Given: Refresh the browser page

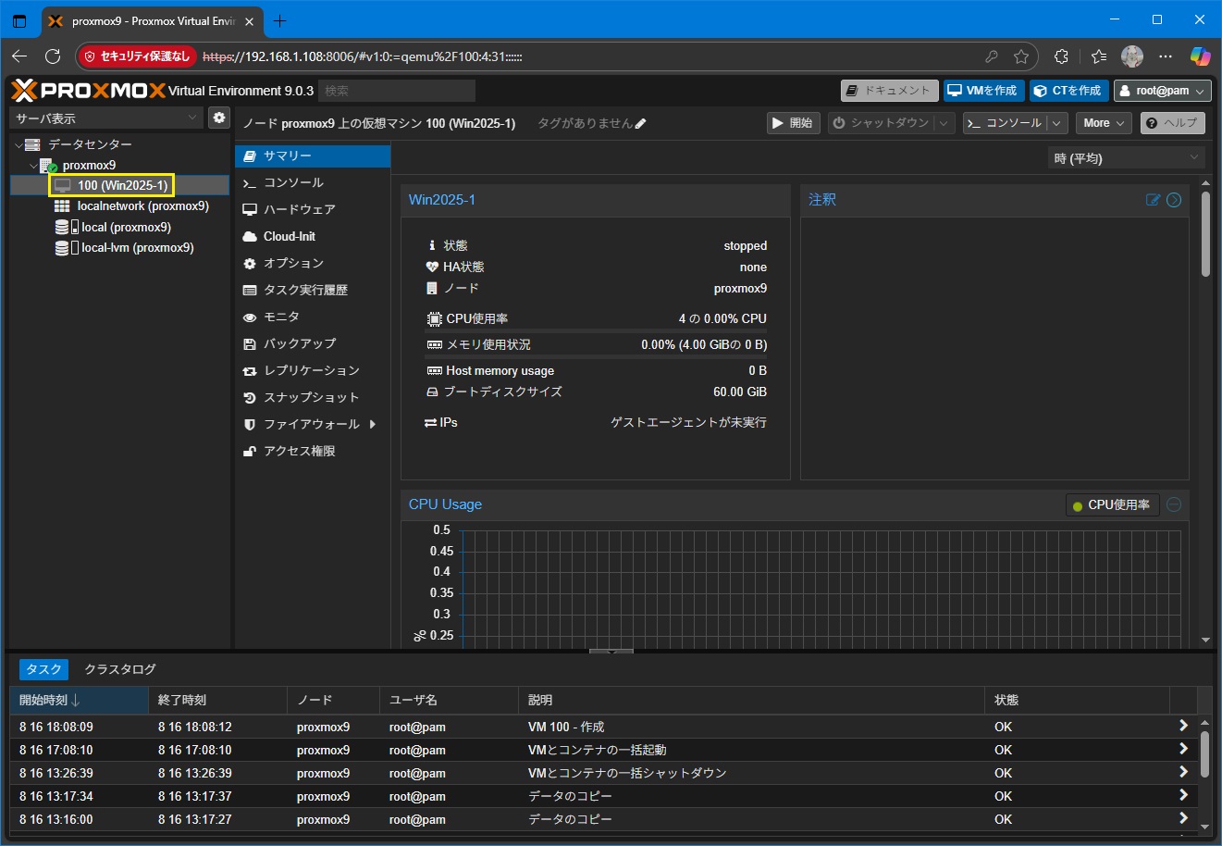Looking at the screenshot, I should 53,56.
